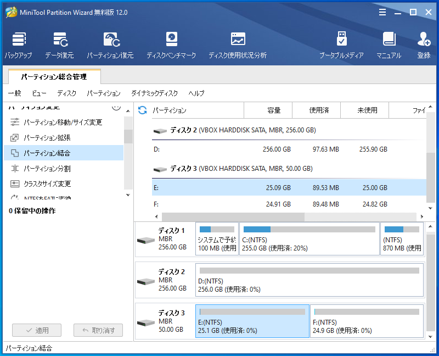Select the パーティション総合管理 tab
The image size is (439, 356).
pyautogui.click(x=54, y=76)
